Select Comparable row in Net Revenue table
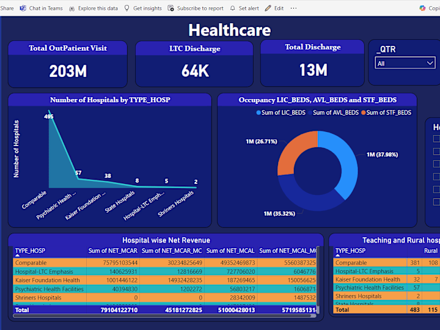This screenshot has height=330, width=440. 164,263
